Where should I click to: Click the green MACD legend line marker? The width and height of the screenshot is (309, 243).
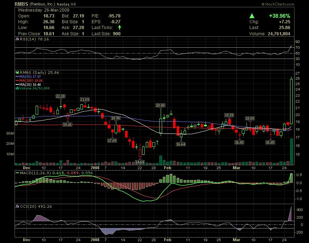(x=17, y=173)
